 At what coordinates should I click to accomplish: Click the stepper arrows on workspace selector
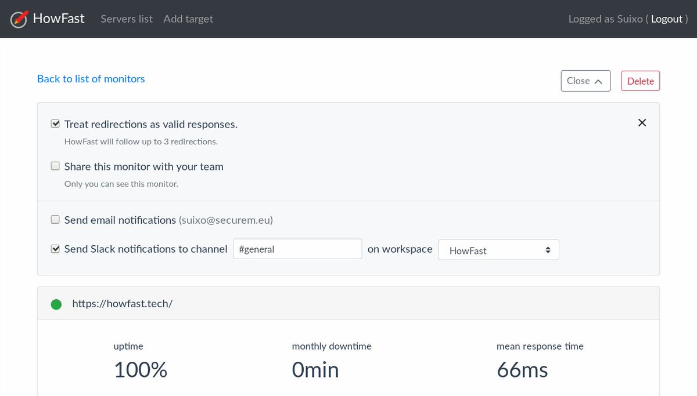pos(547,249)
